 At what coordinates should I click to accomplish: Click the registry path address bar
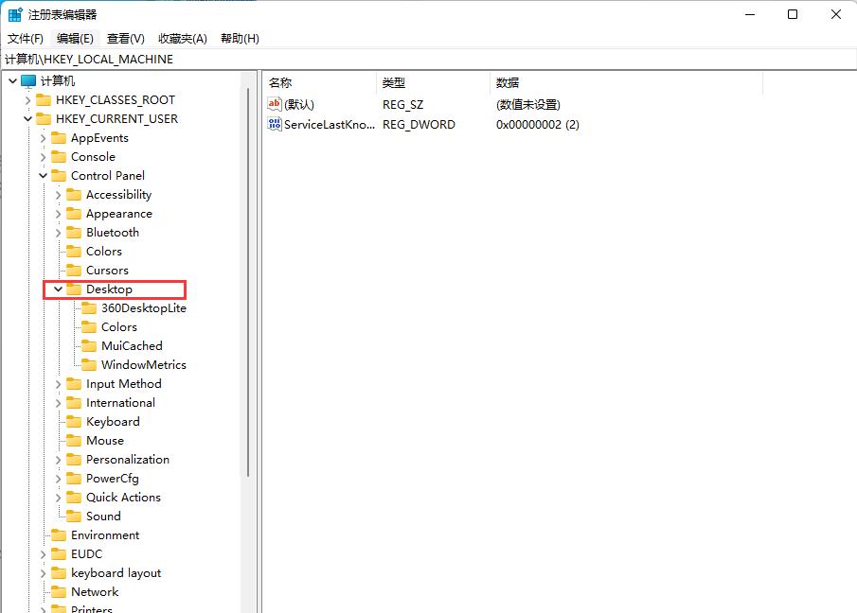click(426, 59)
